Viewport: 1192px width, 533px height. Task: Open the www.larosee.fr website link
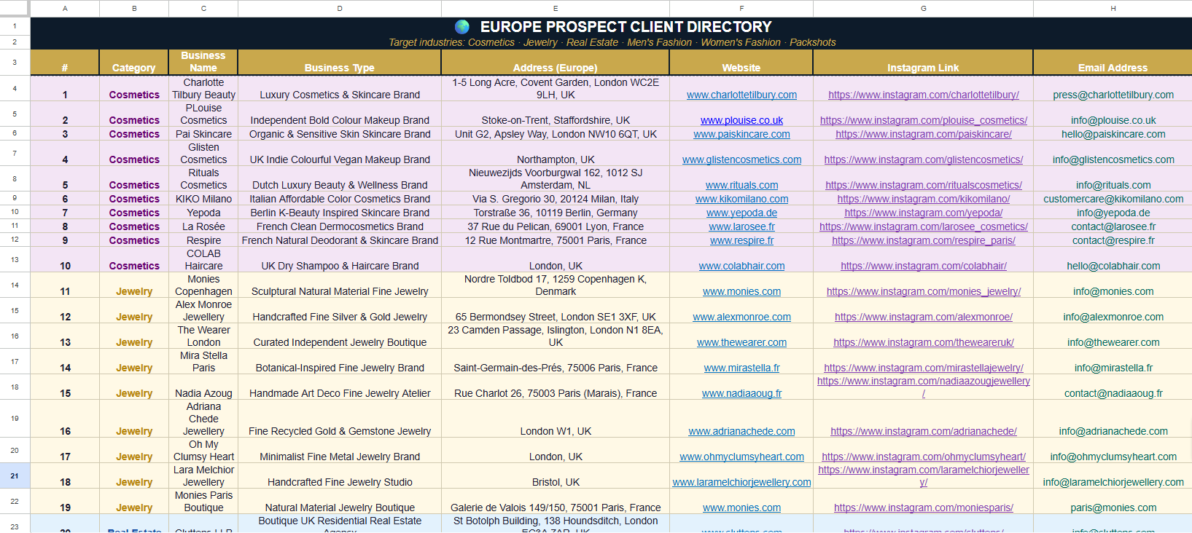coord(741,226)
